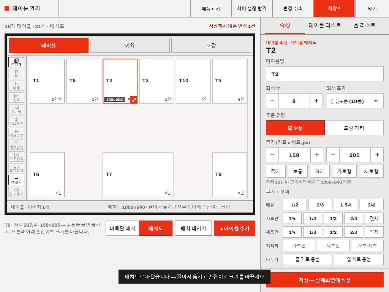389x292 pixels.
Task: Click the 세로중앙 vertical center tool
Action: pyautogui.click(x=16, y=133)
